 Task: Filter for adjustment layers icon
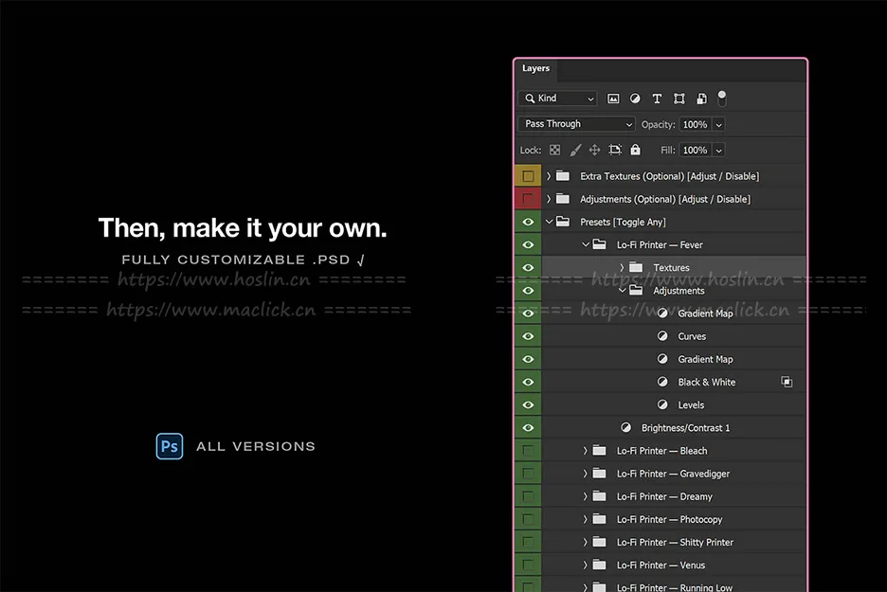pyautogui.click(x=635, y=99)
